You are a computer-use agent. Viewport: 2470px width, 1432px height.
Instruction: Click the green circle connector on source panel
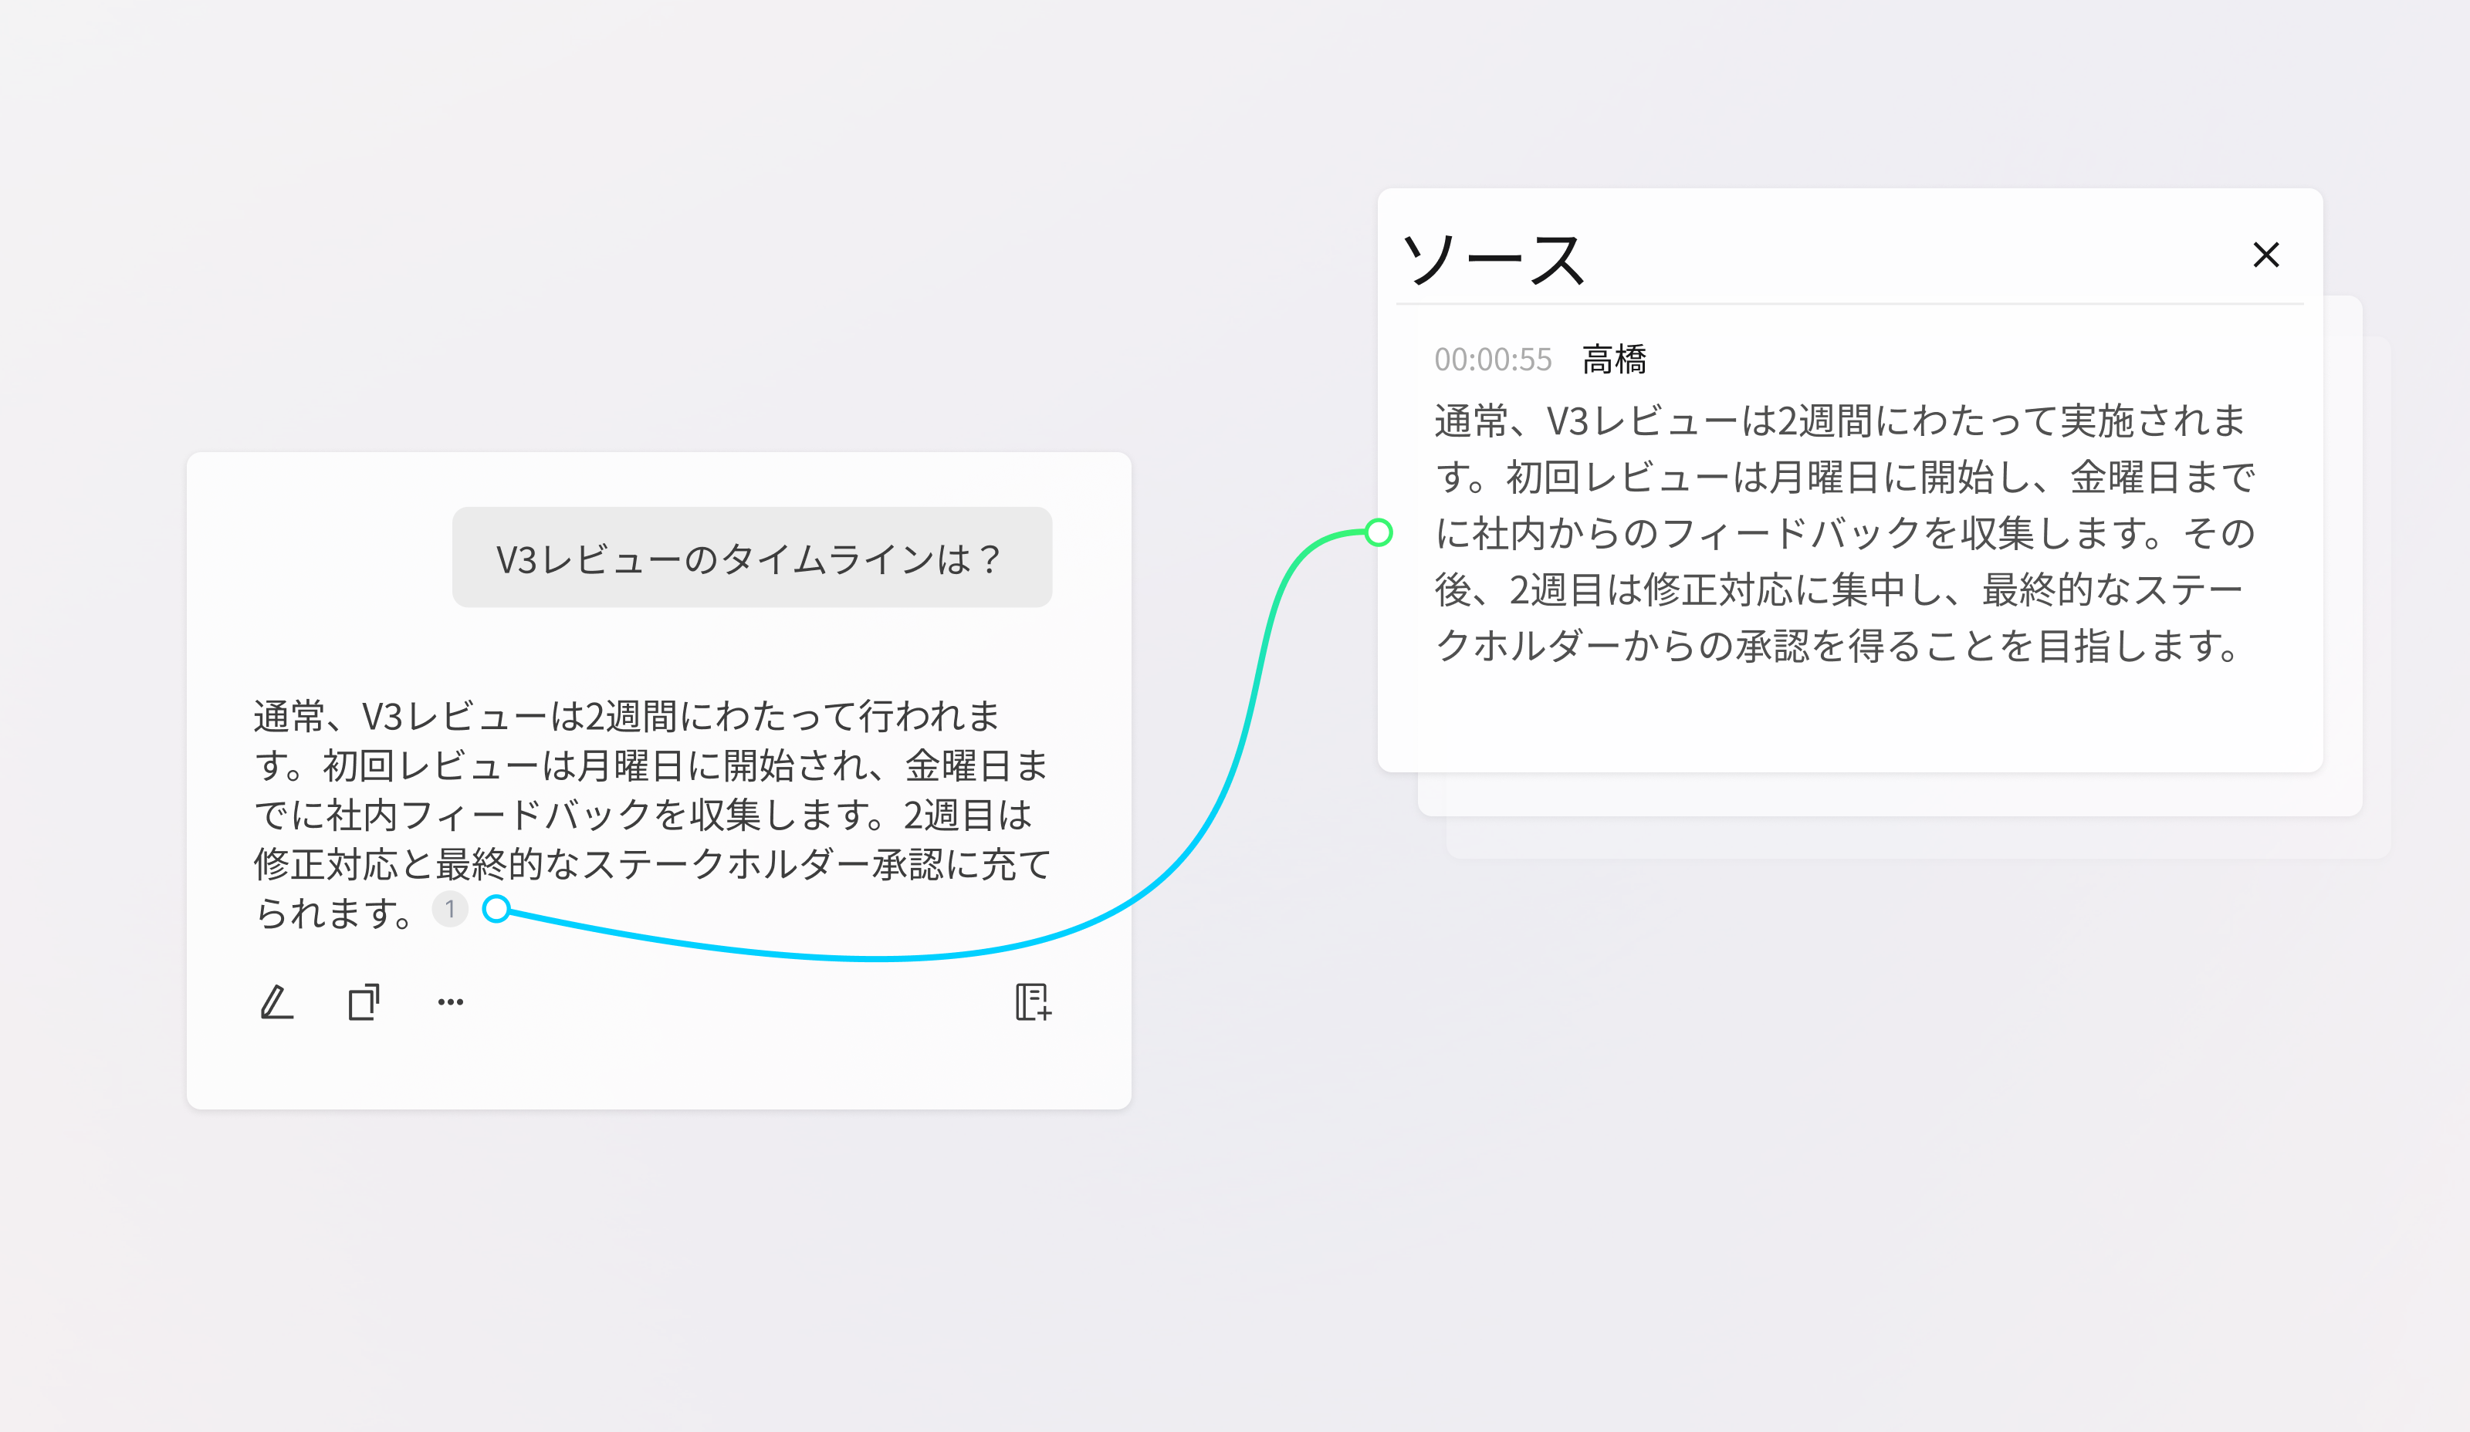click(x=1378, y=532)
